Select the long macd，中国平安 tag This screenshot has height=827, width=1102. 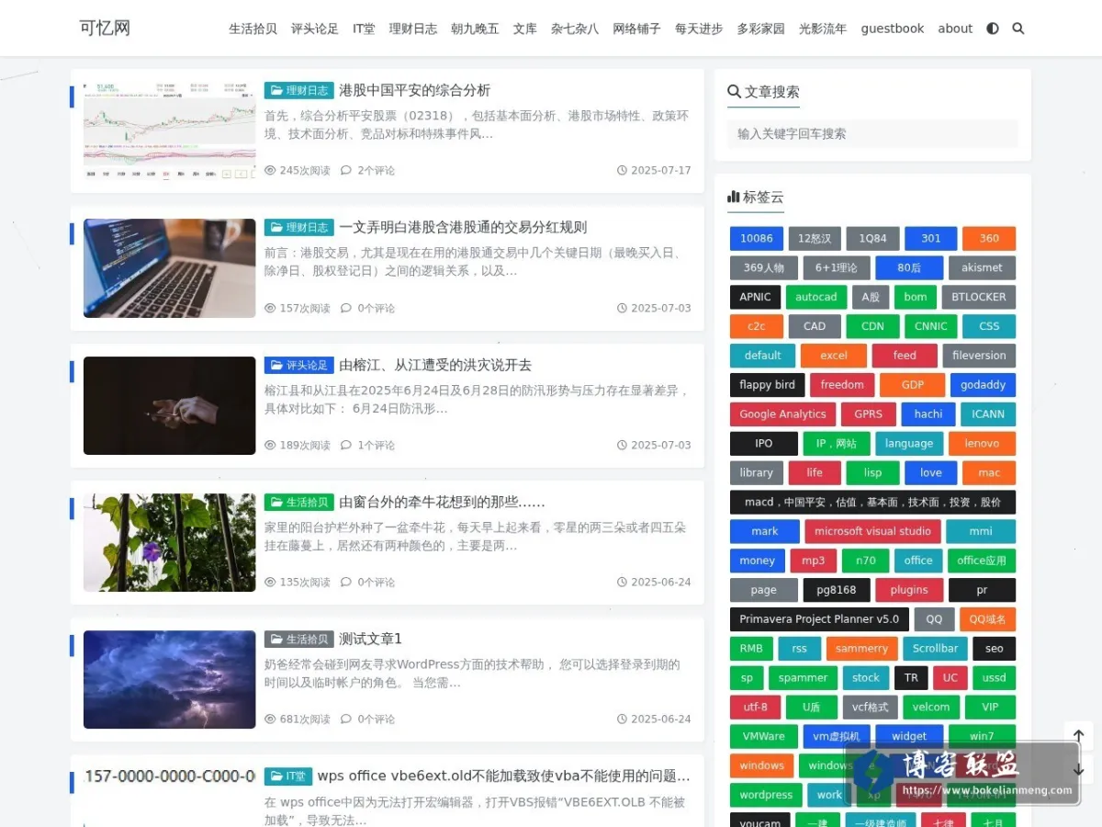(x=872, y=502)
